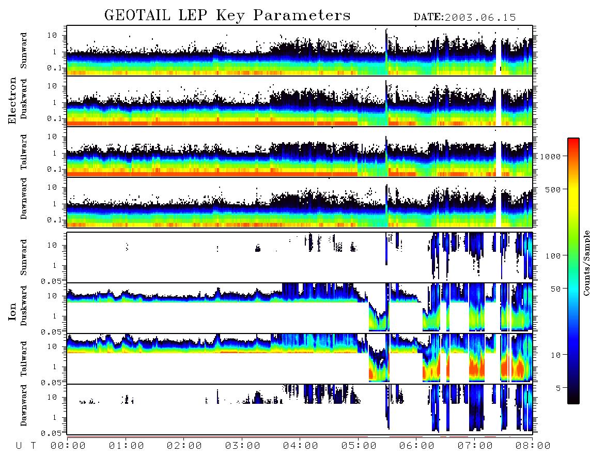Click the black bottom of the colorbar
This screenshot has width=590, height=455.
(x=573, y=399)
